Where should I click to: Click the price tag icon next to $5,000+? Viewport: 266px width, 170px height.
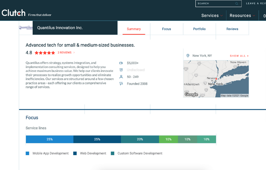pyautogui.click(x=121, y=63)
